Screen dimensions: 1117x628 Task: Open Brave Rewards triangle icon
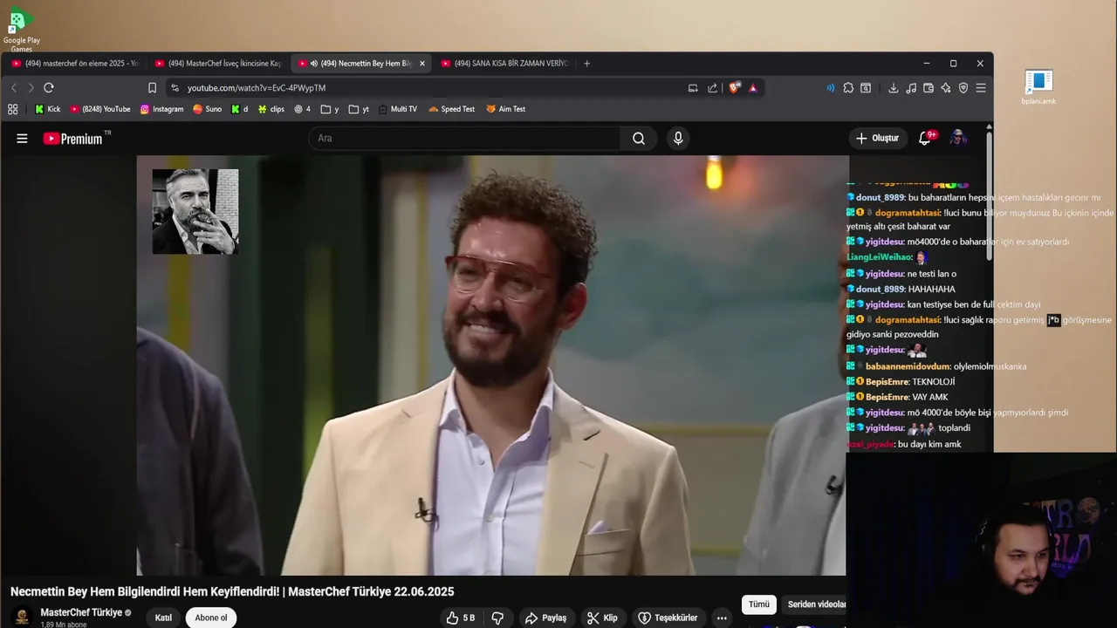[753, 88]
